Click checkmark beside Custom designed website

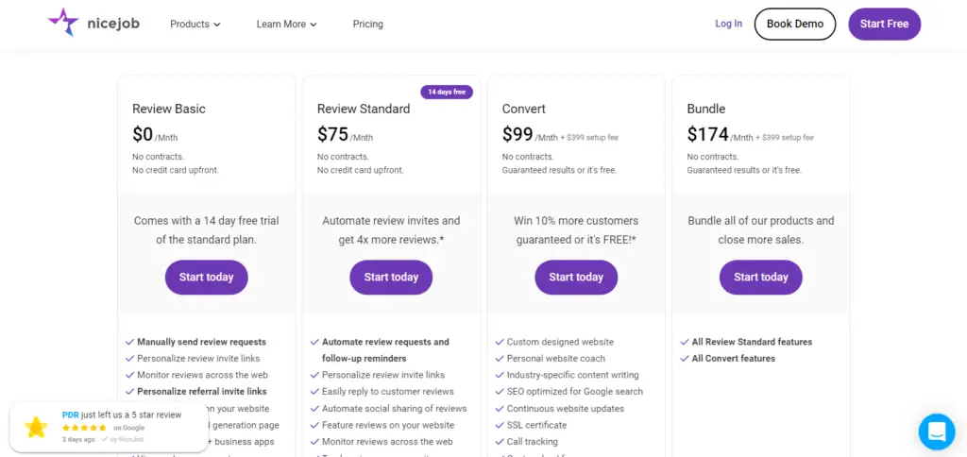pyautogui.click(x=500, y=342)
